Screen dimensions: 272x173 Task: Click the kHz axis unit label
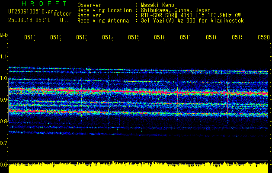4,35
